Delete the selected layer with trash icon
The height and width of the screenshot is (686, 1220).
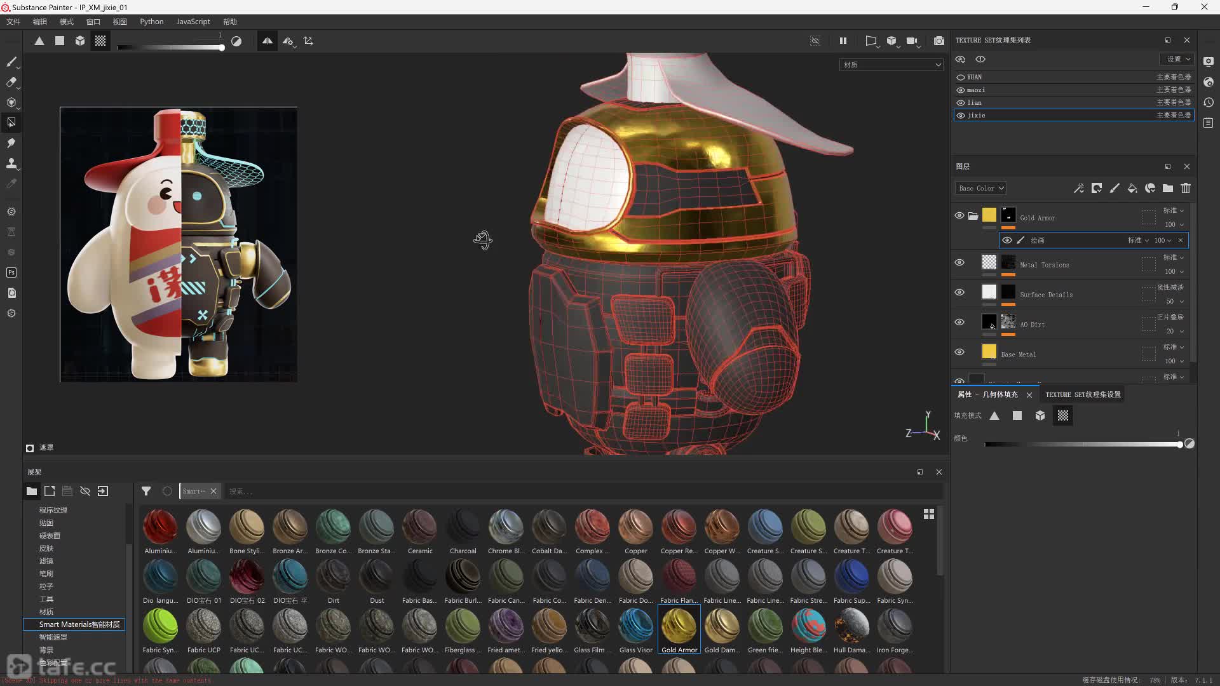coord(1186,188)
